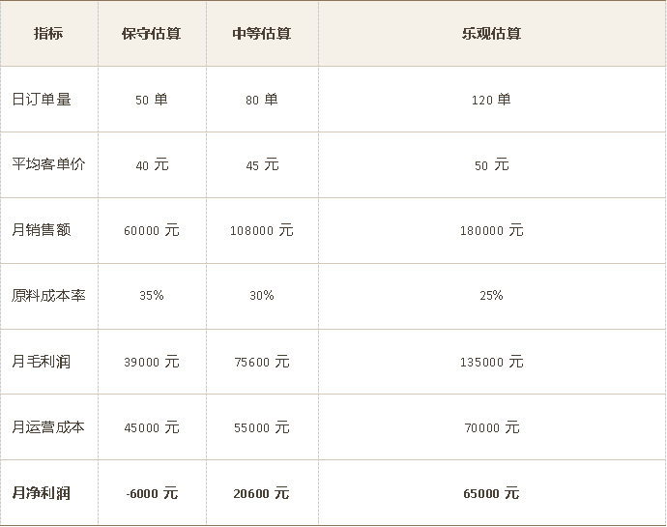
Task: Click the 45 元 average price cell
Action: click(x=262, y=165)
